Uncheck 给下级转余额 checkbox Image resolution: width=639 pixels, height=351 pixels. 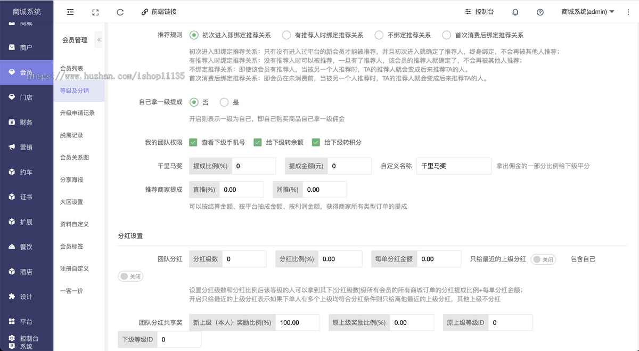(x=257, y=142)
